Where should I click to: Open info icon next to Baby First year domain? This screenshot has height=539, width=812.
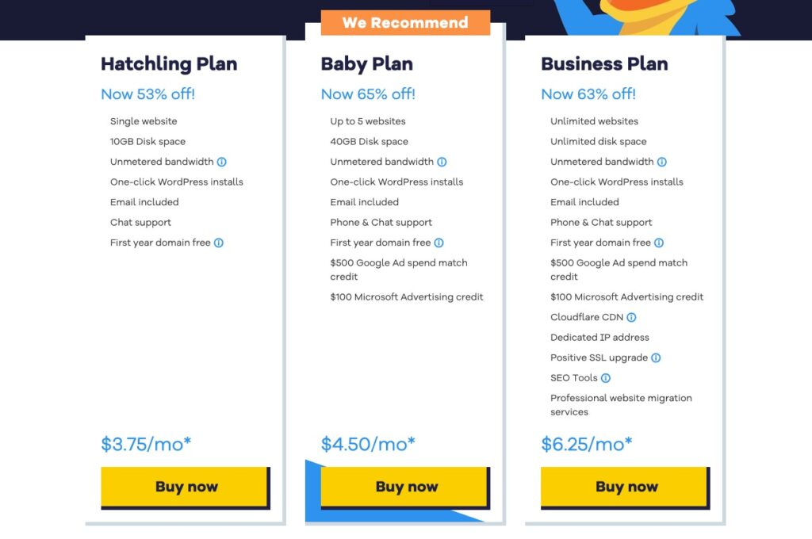(x=439, y=243)
